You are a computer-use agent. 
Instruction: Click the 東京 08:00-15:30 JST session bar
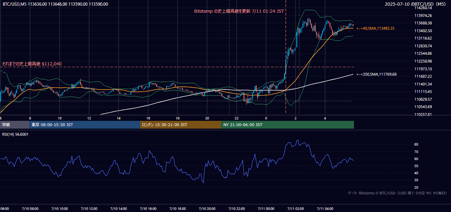point(85,125)
